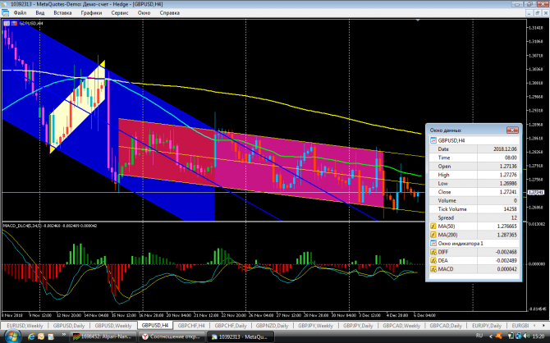The height and width of the screenshot is (343, 550).
Task: Switch to GBPNZD,Daily chart tab
Action: 272,326
